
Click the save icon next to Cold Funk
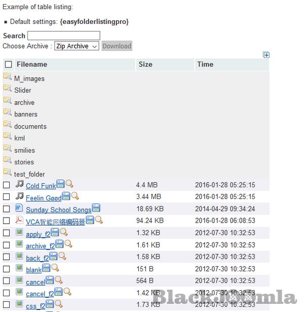pyautogui.click(x=60, y=184)
